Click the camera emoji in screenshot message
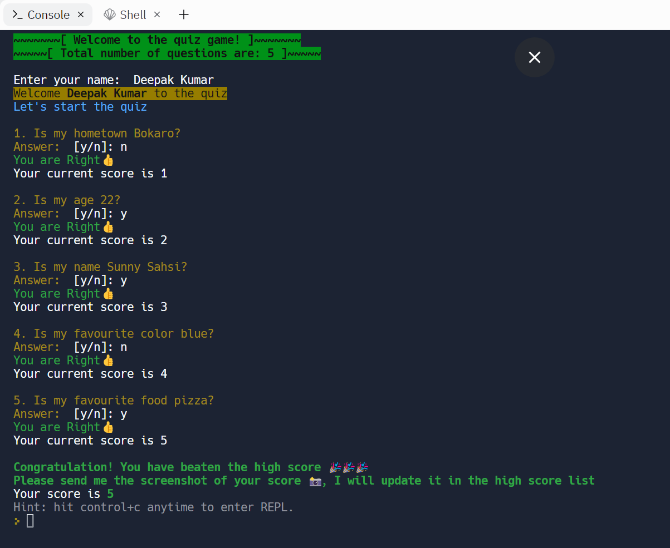 point(315,481)
